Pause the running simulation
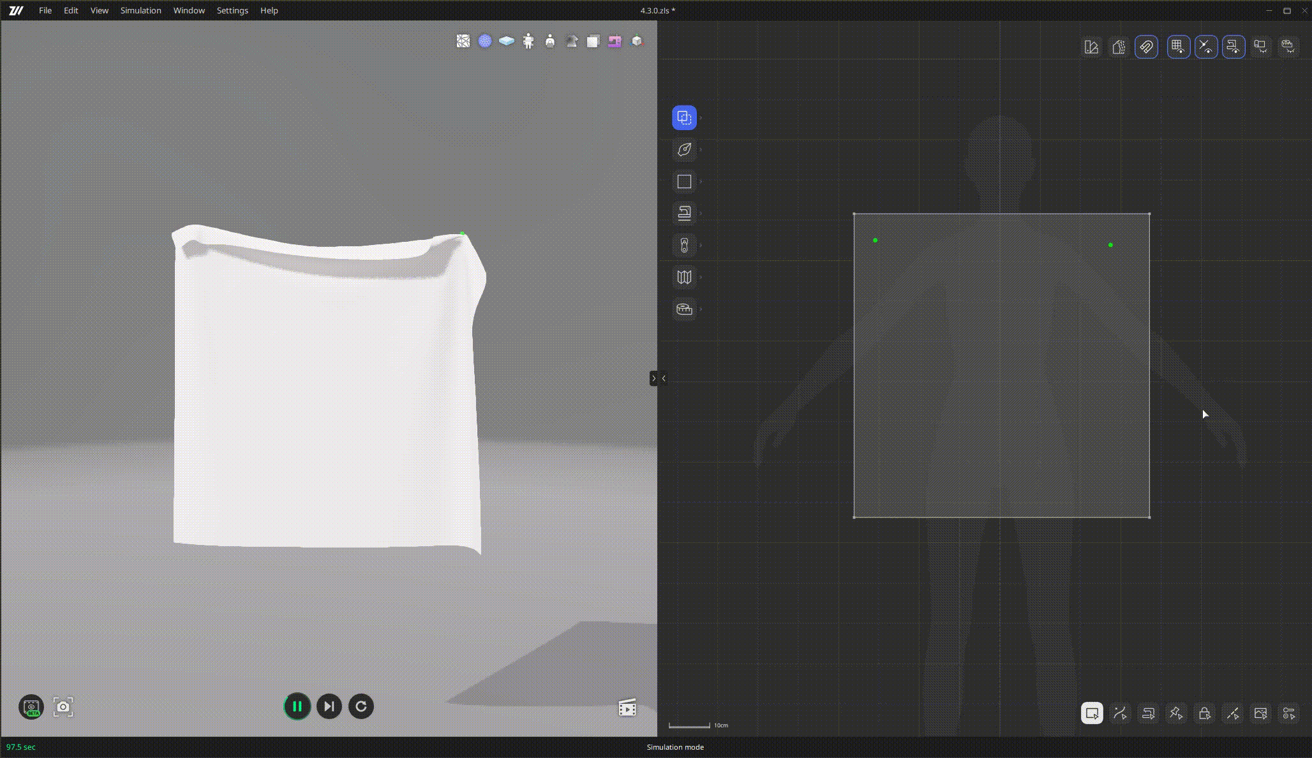 pos(297,706)
